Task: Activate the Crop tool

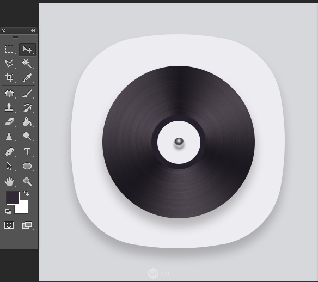Action: pyautogui.click(x=9, y=77)
